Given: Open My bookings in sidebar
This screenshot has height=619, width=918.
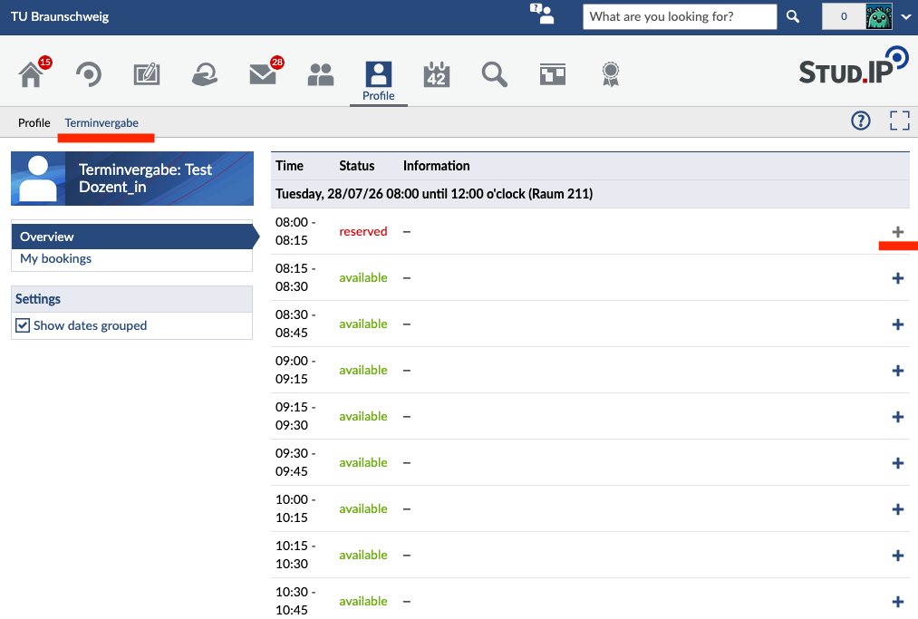Looking at the screenshot, I should (x=55, y=259).
